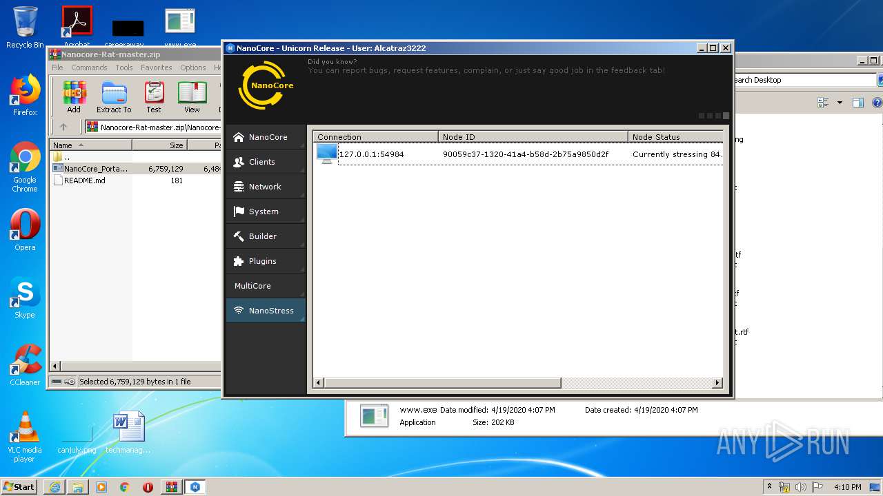Open the Clients sidebar tab
The width and height of the screenshot is (883, 496).
point(266,162)
